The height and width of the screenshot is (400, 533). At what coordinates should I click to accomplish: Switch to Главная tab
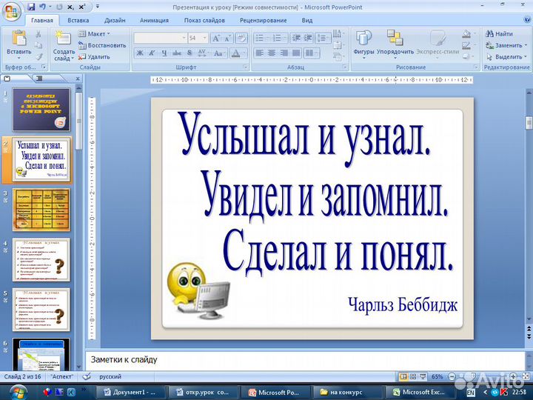41,21
